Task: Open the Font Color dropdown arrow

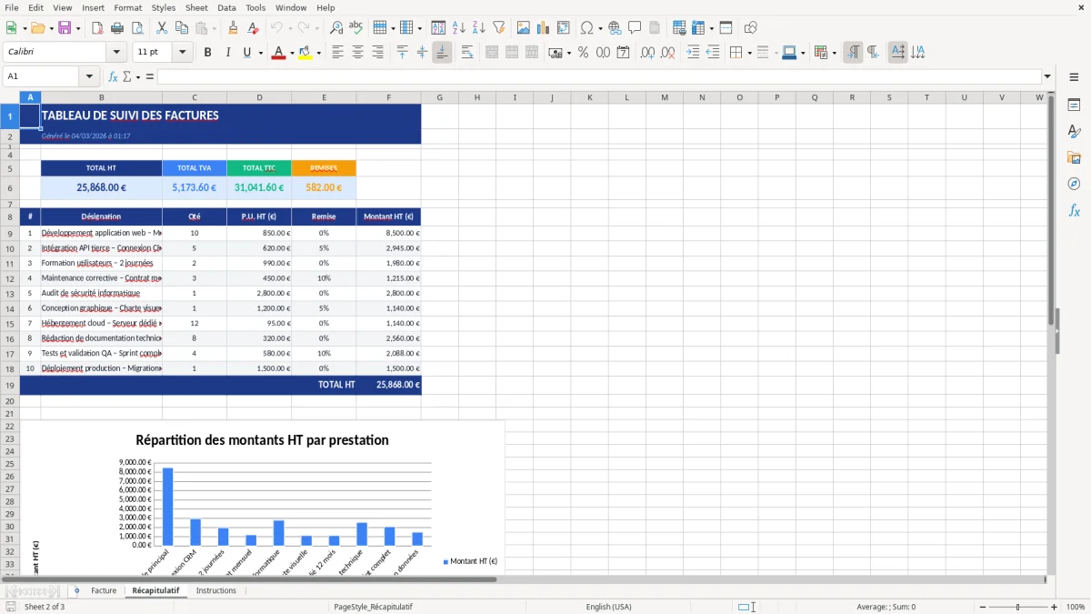Action: pyautogui.click(x=290, y=53)
